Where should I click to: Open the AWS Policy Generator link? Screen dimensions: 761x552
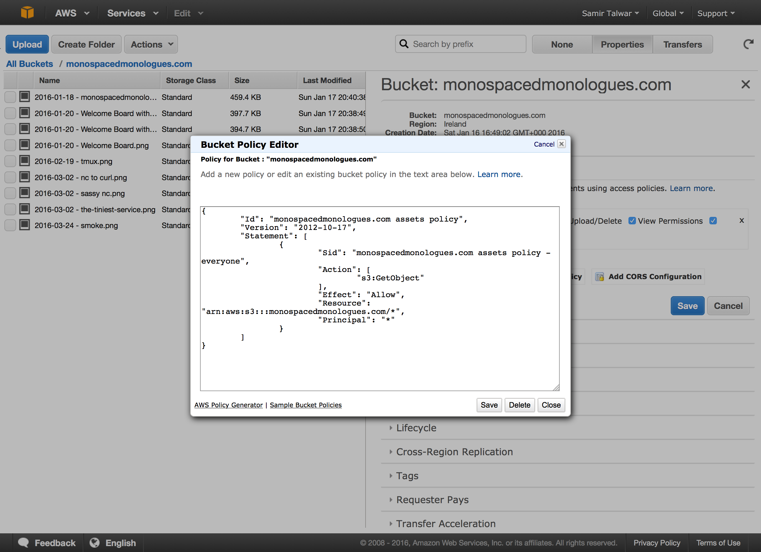pyautogui.click(x=228, y=405)
